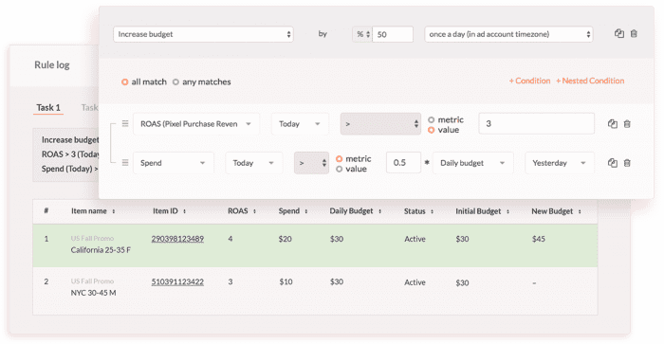Delete the Spend condition row
The width and height of the screenshot is (664, 344).
pyautogui.click(x=627, y=163)
